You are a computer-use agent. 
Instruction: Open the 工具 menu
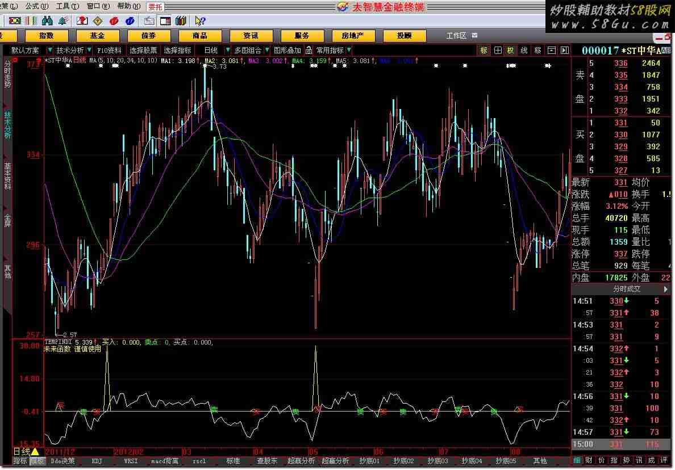[68, 6]
